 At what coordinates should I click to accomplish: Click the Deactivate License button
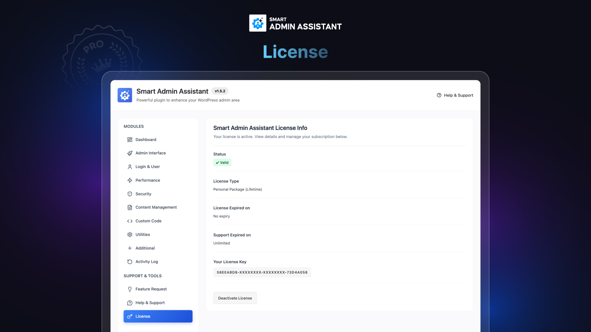tap(235, 298)
